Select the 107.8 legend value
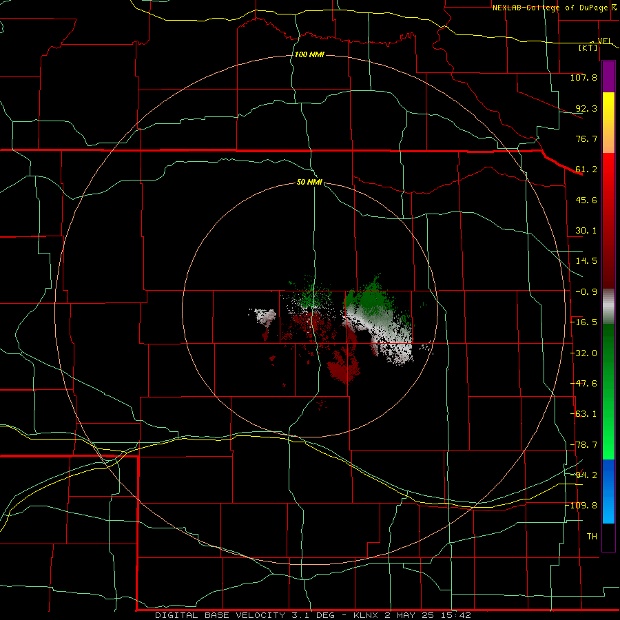This screenshot has height=620, width=620. [583, 77]
